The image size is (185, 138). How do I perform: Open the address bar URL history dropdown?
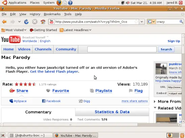pyautogui.click(x=142, y=22)
